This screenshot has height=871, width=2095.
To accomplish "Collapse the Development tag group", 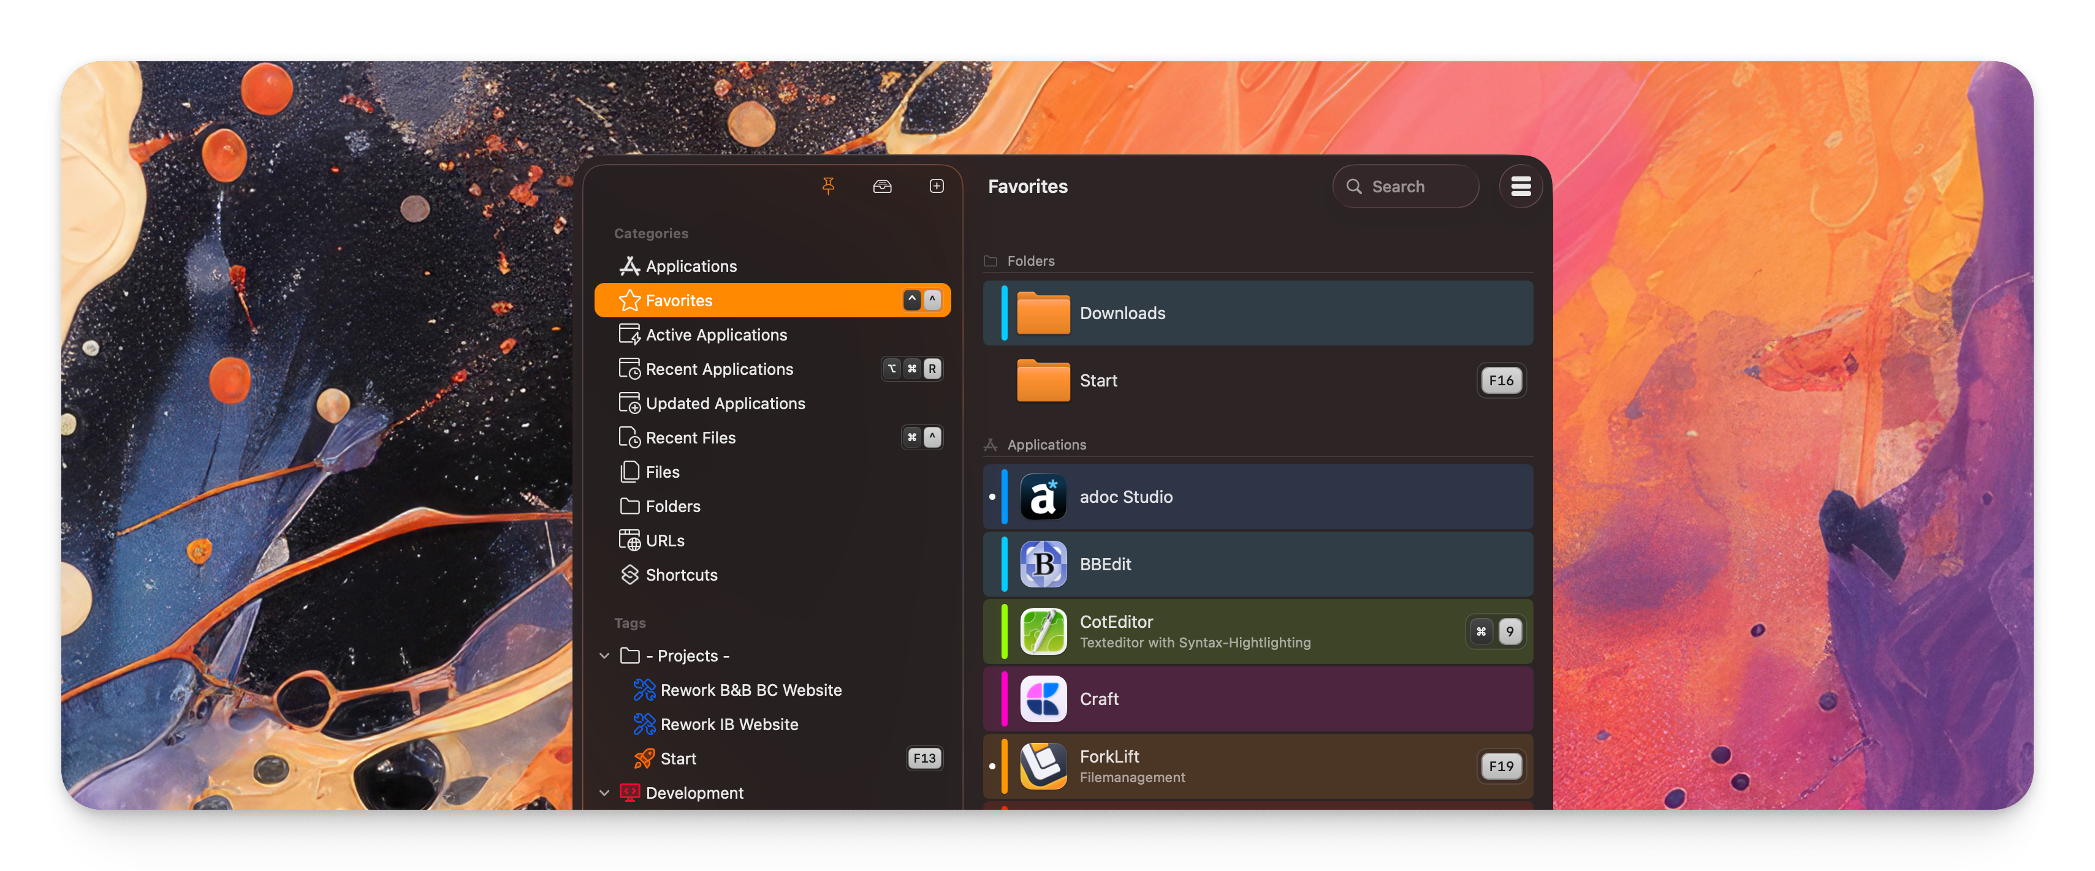I will pos(604,792).
